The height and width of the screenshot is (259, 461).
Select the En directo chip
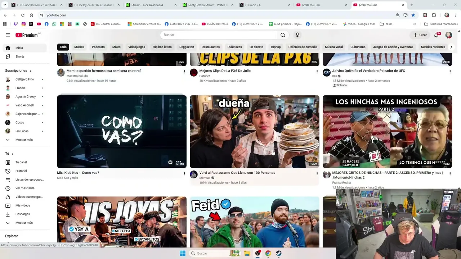tap(256, 47)
